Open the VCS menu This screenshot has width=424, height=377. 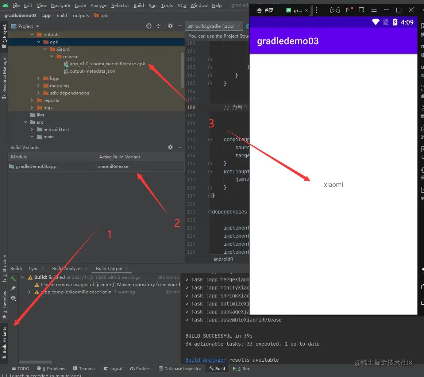coord(182,5)
